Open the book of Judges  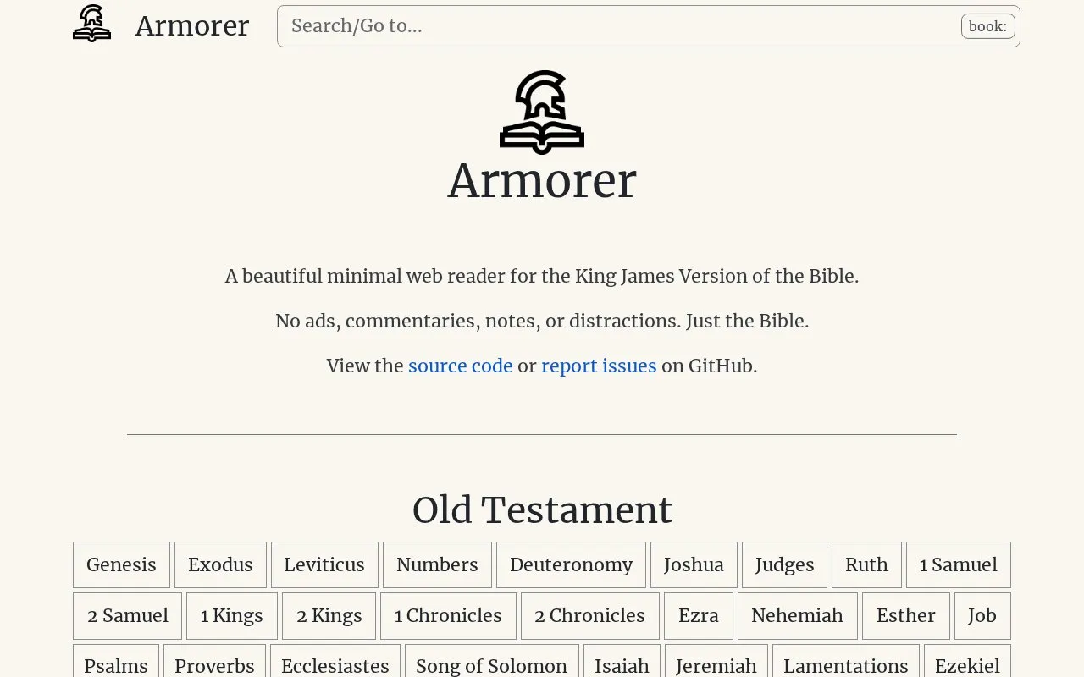point(784,564)
